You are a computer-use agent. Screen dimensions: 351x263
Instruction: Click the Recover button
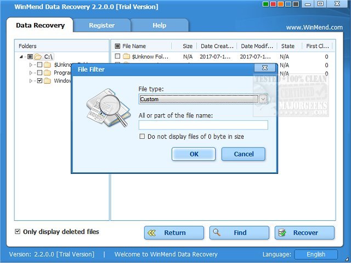pyautogui.click(x=304, y=232)
